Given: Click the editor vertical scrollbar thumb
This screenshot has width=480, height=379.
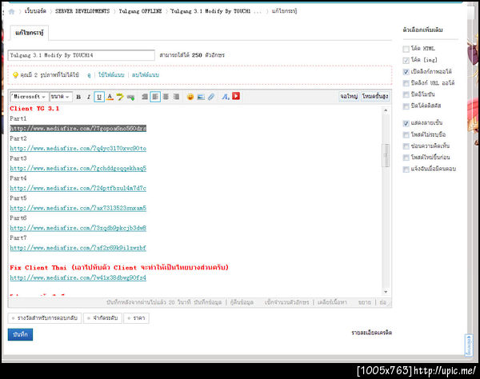Looking at the screenshot, I should click(386, 155).
